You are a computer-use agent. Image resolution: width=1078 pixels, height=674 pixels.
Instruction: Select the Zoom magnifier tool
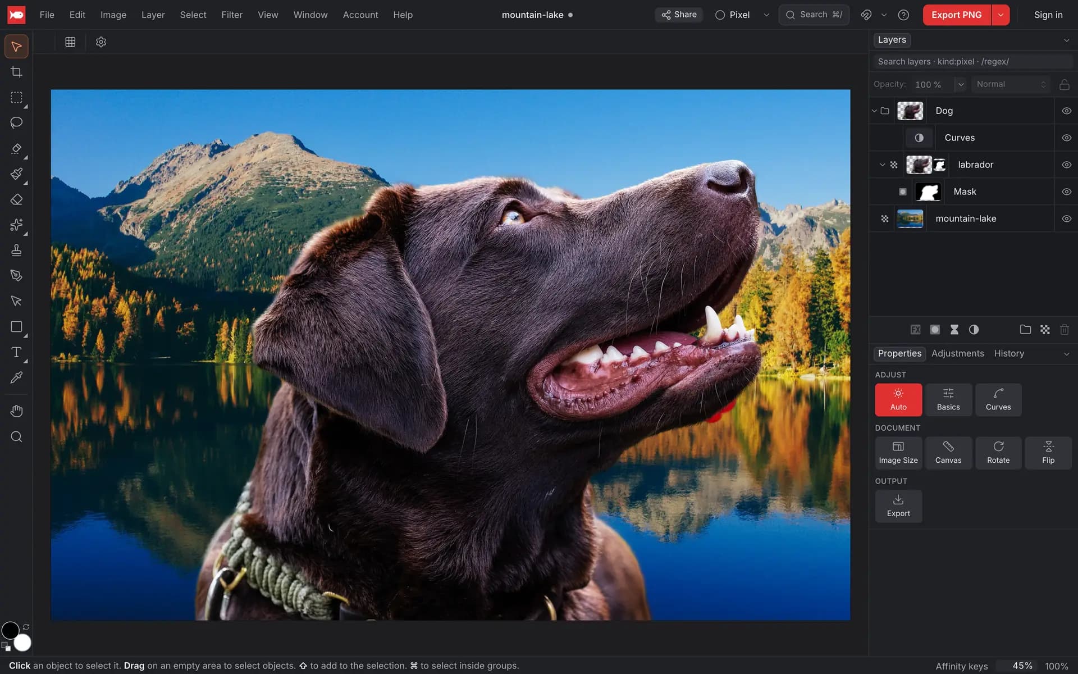(x=16, y=436)
